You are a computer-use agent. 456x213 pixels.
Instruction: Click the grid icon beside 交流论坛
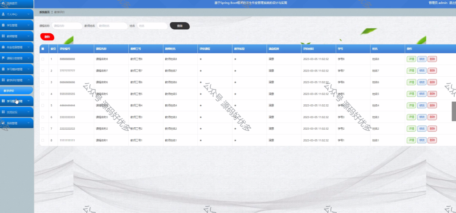coord(3,112)
